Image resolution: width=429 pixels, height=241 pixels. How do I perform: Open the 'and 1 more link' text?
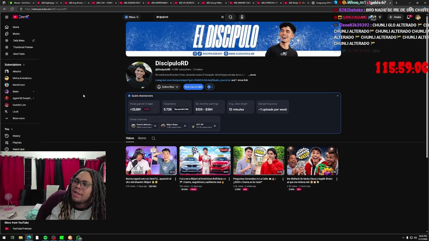click(x=240, y=80)
